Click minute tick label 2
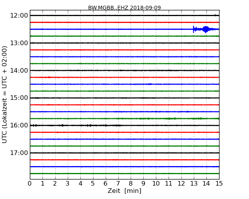 (x=55, y=184)
